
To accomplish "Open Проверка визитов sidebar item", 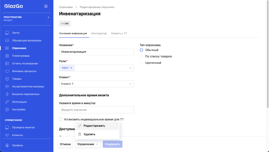I will [x=23, y=127].
